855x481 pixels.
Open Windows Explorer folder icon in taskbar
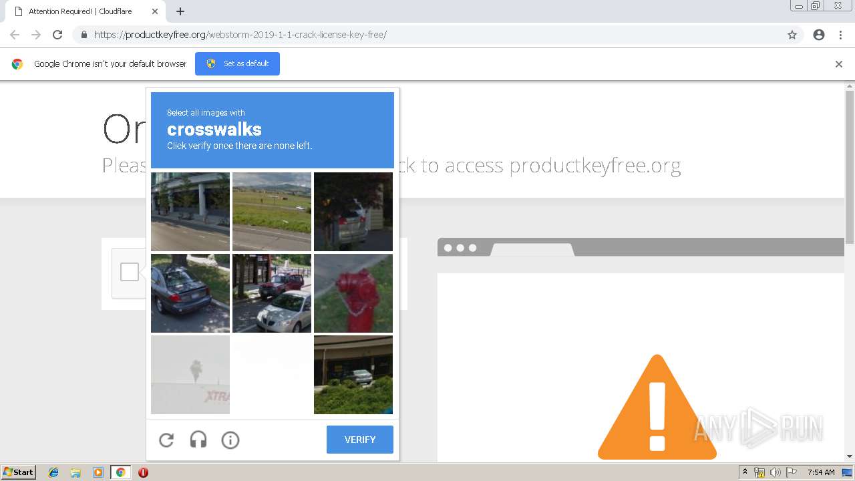point(75,472)
